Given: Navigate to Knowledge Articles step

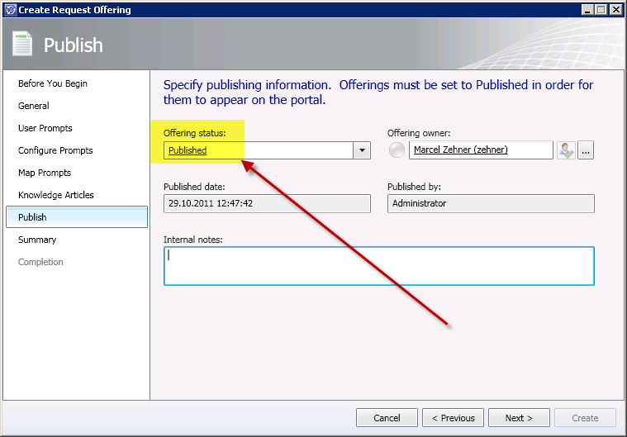Looking at the screenshot, I should (56, 195).
